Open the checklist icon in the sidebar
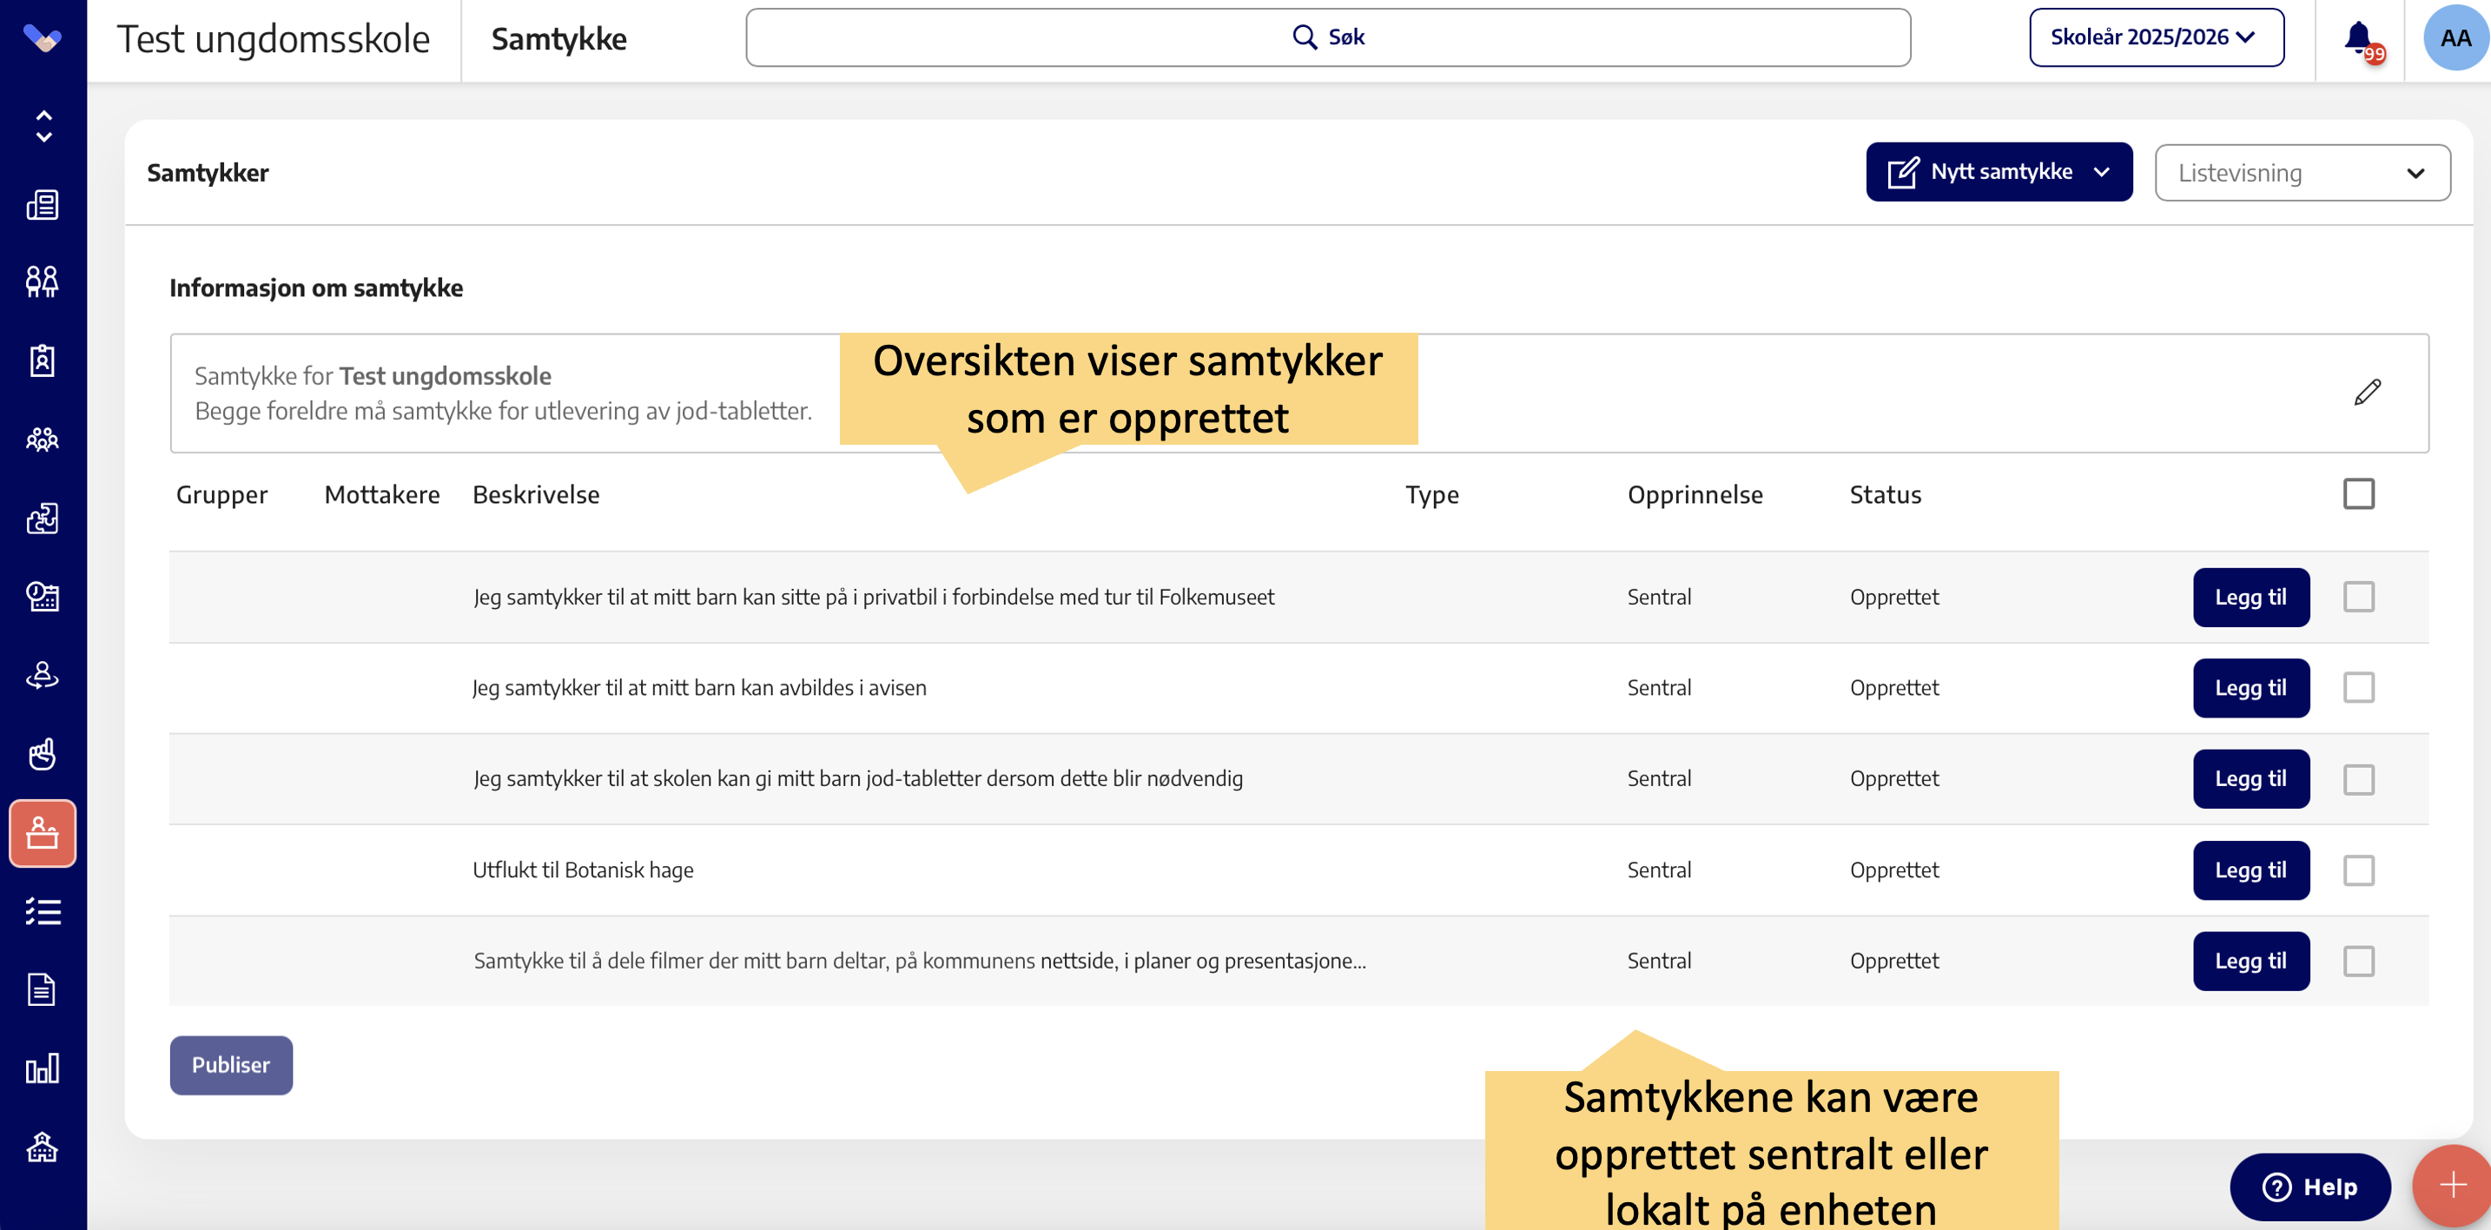The height and width of the screenshot is (1230, 2491). point(43,911)
